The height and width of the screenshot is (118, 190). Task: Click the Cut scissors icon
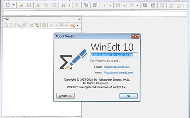coord(38,5)
